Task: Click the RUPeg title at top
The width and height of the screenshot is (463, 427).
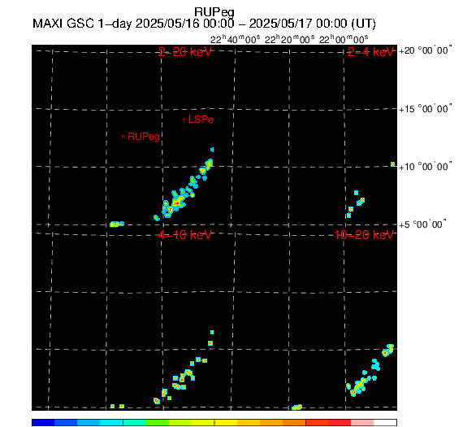Action: coord(214,13)
